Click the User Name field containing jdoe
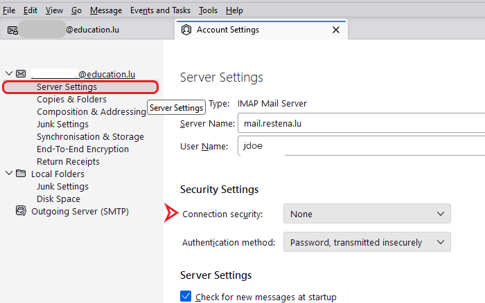Screen dimensions: 485x303 360,146
